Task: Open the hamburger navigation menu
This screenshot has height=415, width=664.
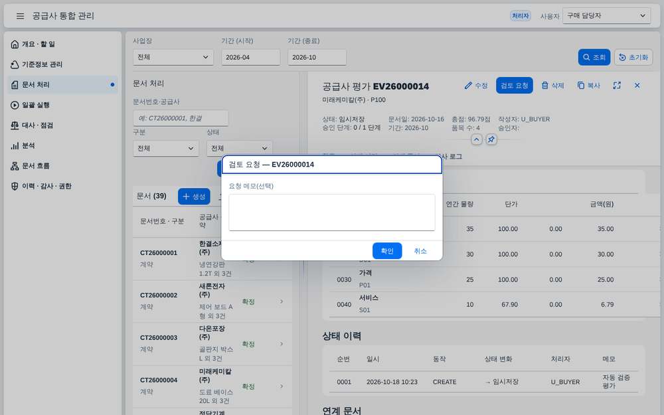Action: tap(20, 16)
